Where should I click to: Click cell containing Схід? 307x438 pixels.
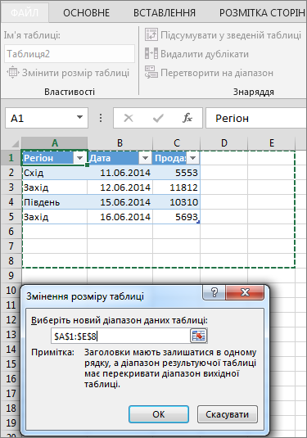click(x=55, y=173)
